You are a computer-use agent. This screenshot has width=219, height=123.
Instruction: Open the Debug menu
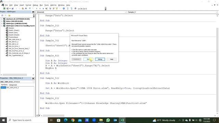tap(35, 5)
